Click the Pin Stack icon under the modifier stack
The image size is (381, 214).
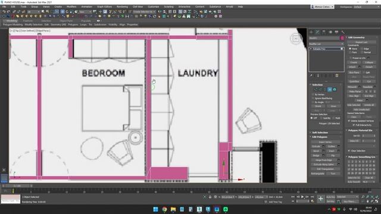(311, 75)
